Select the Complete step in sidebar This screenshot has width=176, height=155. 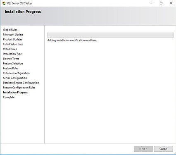pos(9,97)
